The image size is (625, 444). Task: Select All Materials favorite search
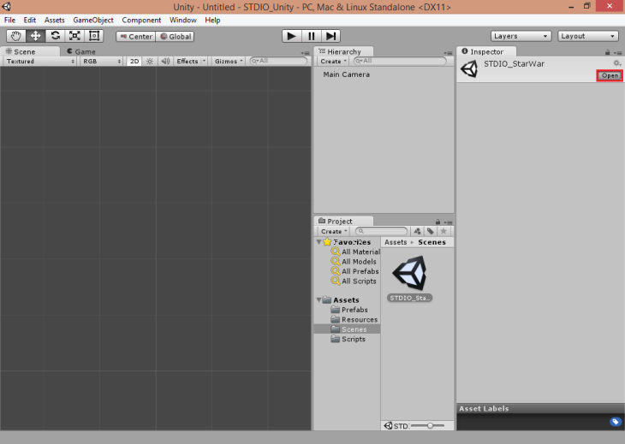coord(355,252)
